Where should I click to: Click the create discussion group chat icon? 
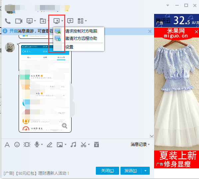[70, 21]
